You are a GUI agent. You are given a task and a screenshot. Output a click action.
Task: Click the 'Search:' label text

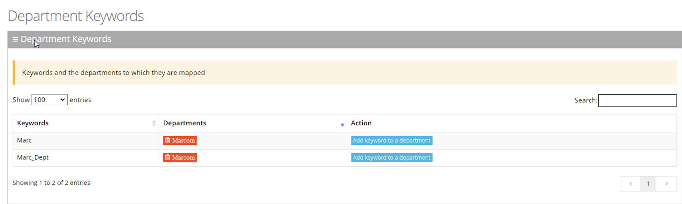click(586, 100)
